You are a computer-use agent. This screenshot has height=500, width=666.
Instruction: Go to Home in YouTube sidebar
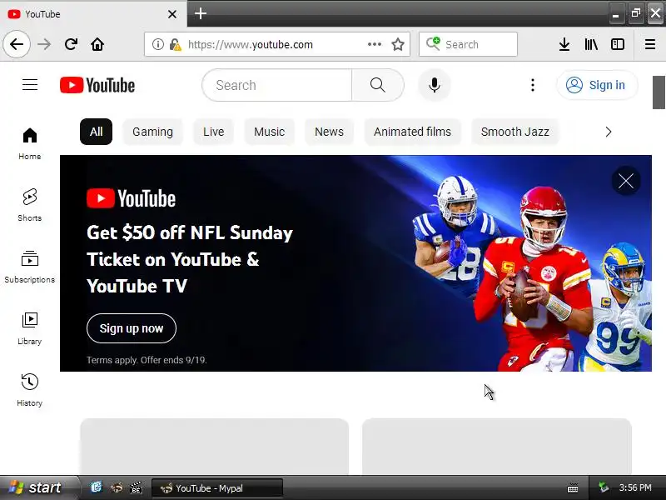(29, 144)
